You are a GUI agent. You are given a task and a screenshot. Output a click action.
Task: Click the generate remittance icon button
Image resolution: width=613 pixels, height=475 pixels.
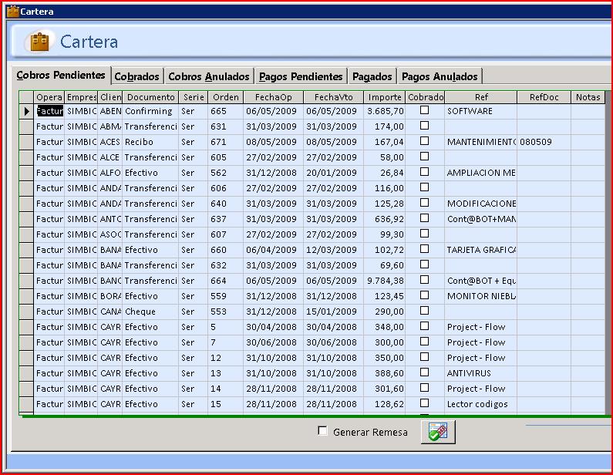[438, 432]
